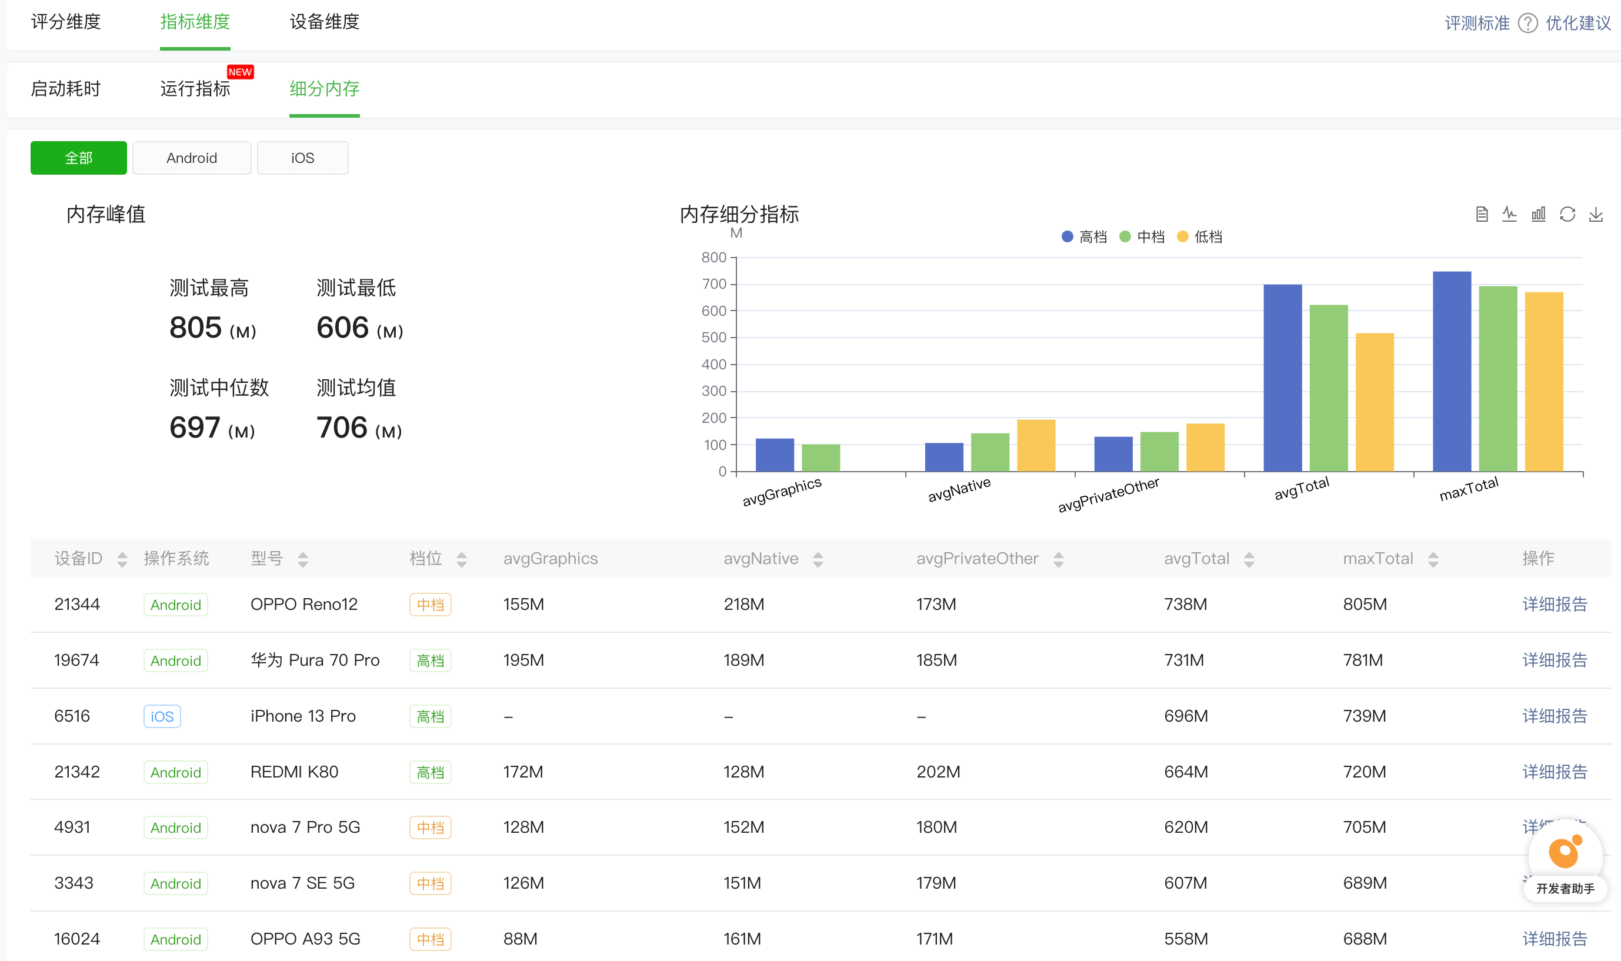The image size is (1621, 961).
Task: Switch to 设备维度 tab
Action: (x=325, y=22)
